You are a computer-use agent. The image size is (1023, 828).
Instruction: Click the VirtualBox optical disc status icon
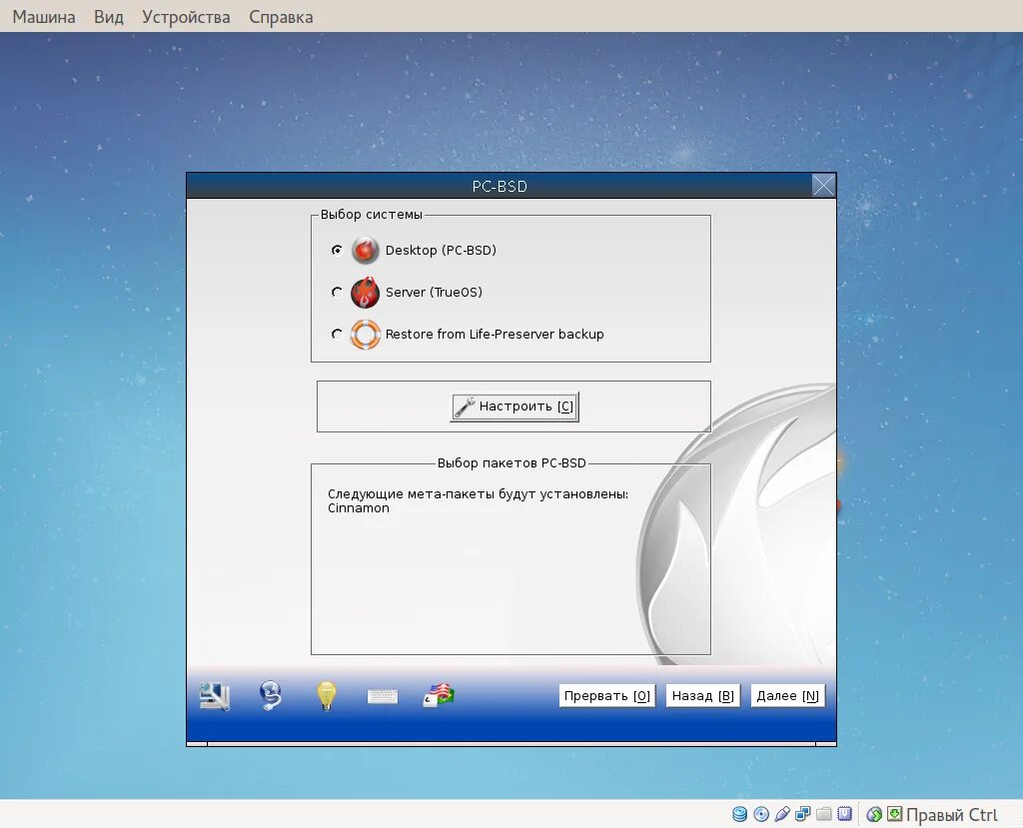pyautogui.click(x=760, y=814)
